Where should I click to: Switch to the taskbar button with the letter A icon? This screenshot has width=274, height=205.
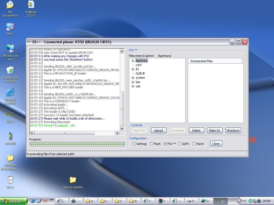[x=76, y=201]
